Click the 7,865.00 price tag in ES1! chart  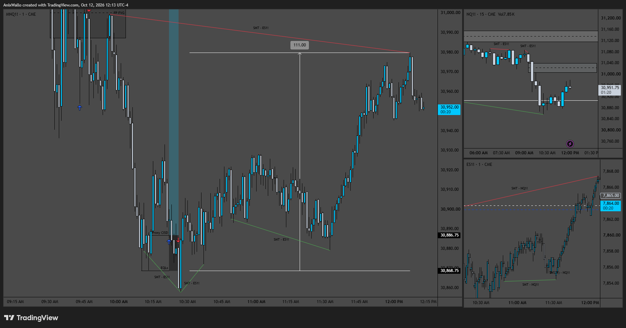tap(611, 196)
